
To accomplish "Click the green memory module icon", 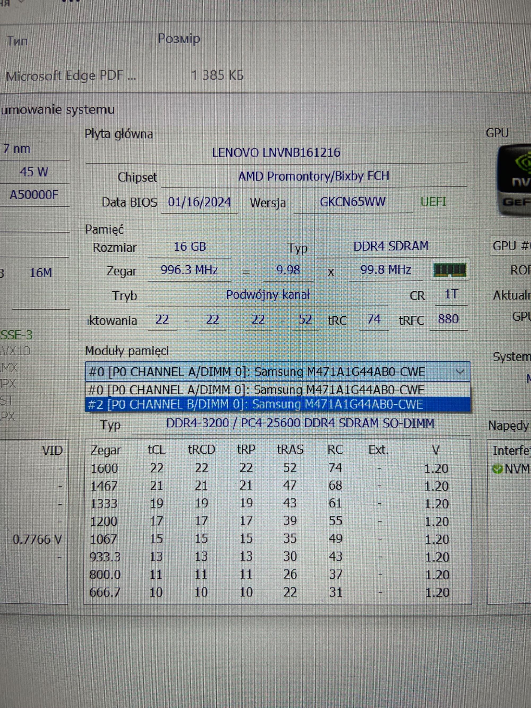I will (x=449, y=270).
